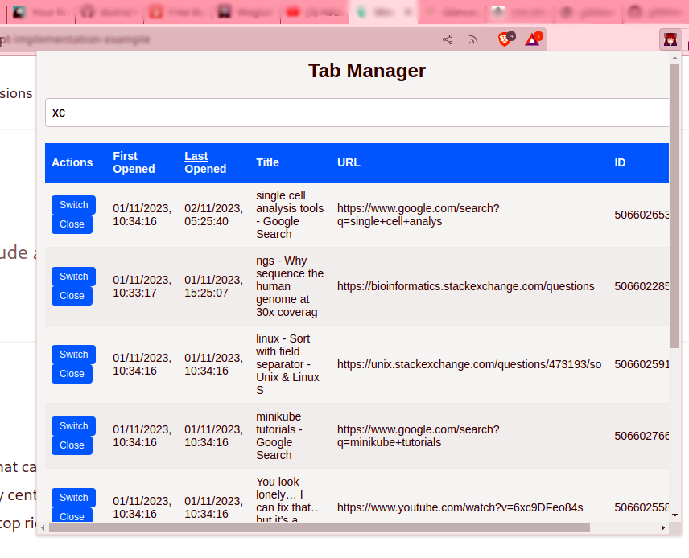Click title 'single cell analysis tools - Google Search'
689x558 pixels.
click(290, 215)
